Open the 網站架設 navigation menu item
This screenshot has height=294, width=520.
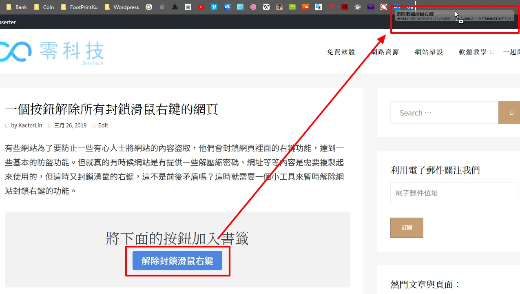[429, 52]
